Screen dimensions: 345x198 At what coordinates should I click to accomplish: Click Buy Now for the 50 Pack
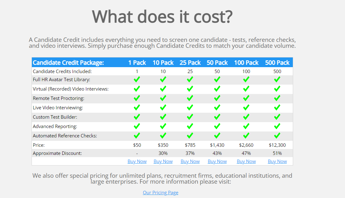(x=217, y=161)
